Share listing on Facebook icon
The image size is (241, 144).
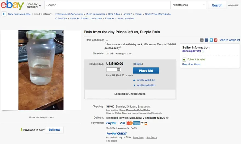[206, 40]
